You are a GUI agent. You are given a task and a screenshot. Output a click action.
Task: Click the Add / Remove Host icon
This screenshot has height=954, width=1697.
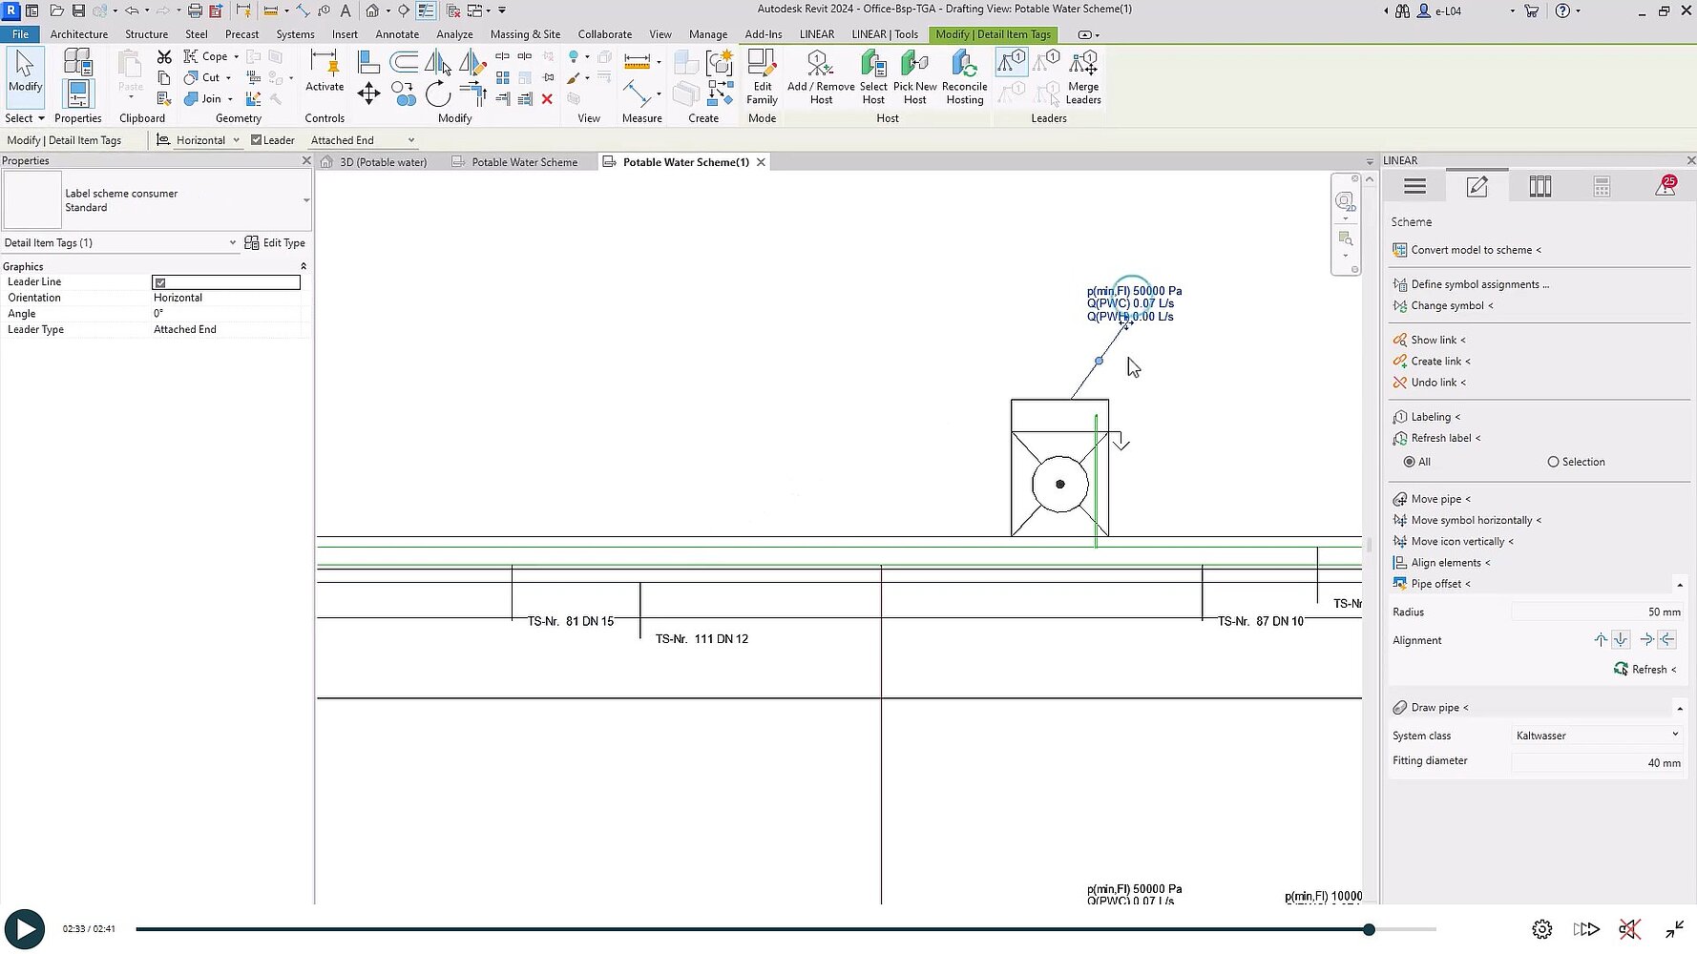click(820, 76)
